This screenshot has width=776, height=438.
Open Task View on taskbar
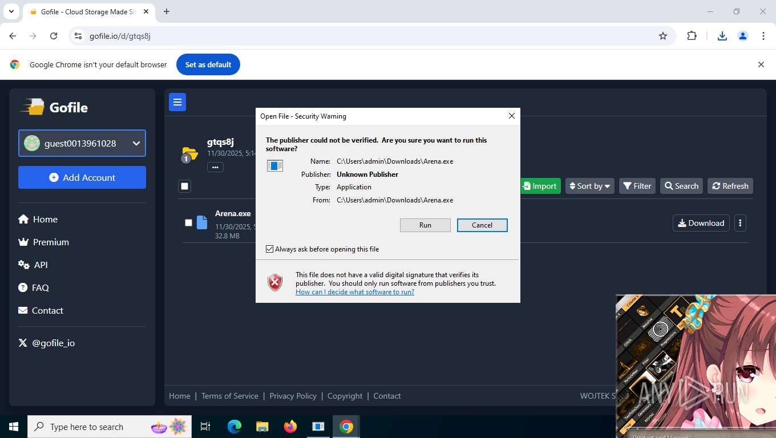(x=205, y=427)
